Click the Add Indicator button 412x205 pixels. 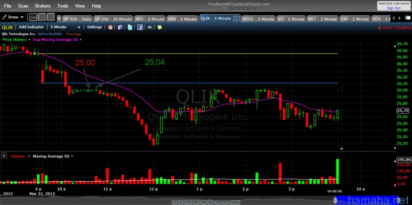(x=31, y=27)
